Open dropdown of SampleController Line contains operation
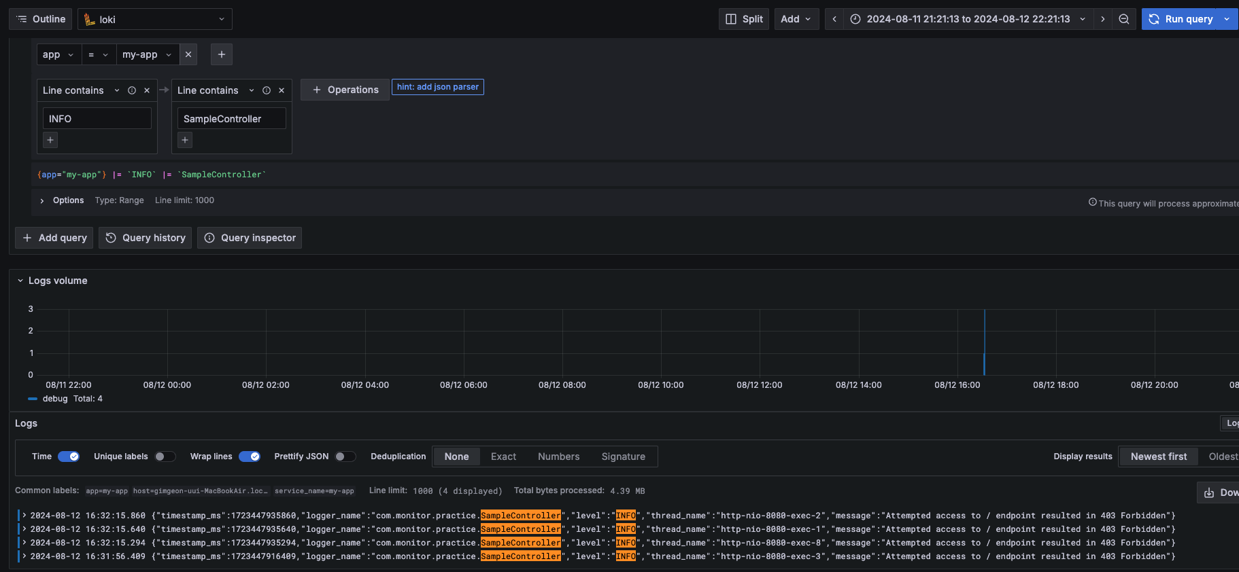The width and height of the screenshot is (1239, 572). tap(252, 90)
